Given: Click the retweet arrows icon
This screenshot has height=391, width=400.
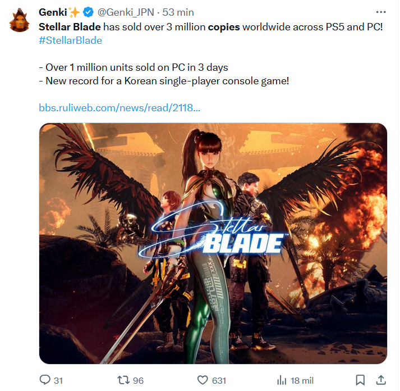Looking at the screenshot, I should tap(123, 380).
